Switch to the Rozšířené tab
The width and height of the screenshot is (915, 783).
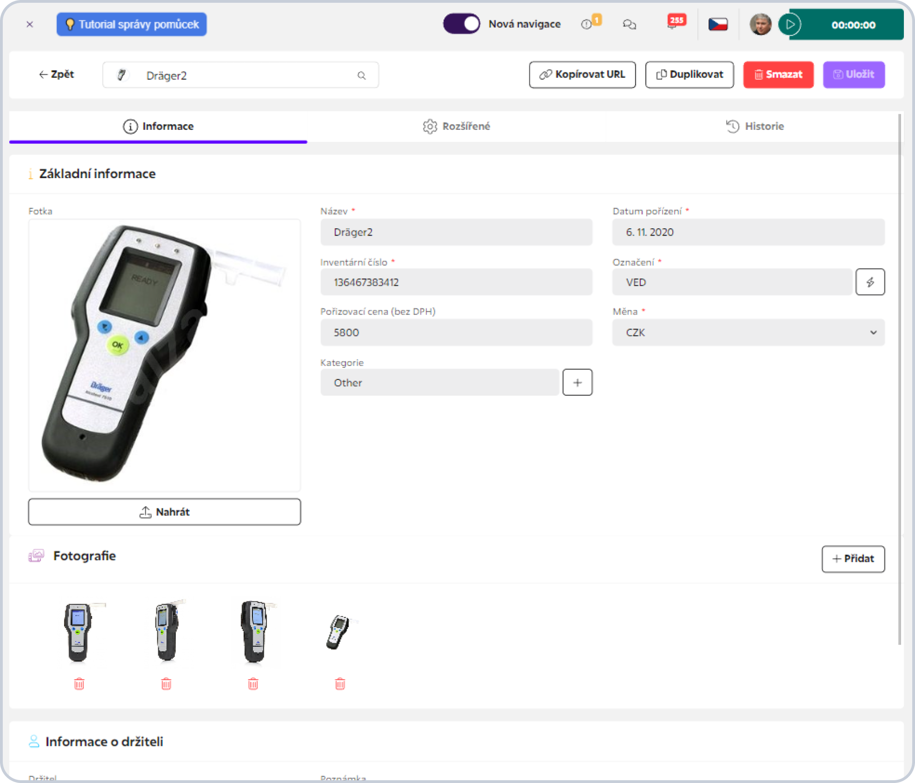(457, 126)
